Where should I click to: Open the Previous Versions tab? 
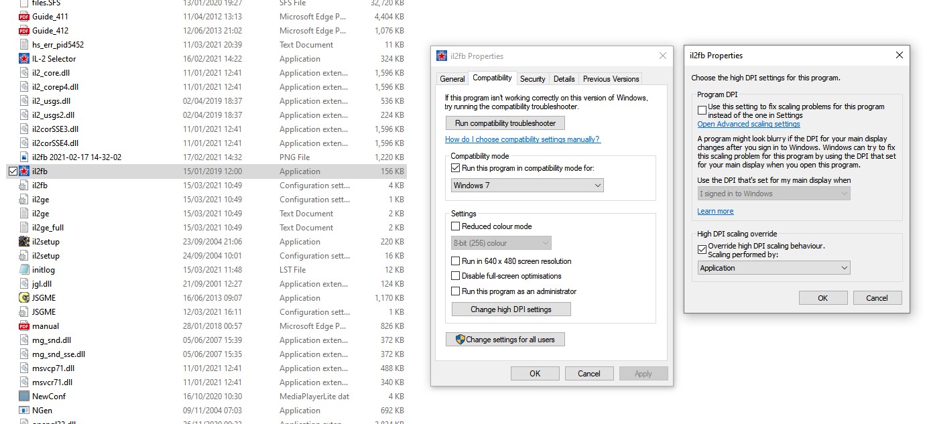click(611, 79)
